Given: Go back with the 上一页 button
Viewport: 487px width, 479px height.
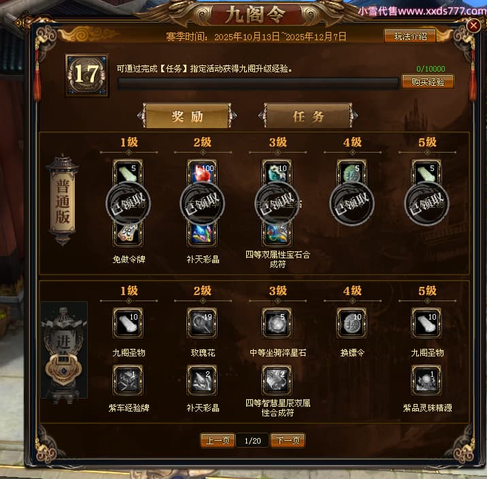Looking at the screenshot, I should 218,440.
